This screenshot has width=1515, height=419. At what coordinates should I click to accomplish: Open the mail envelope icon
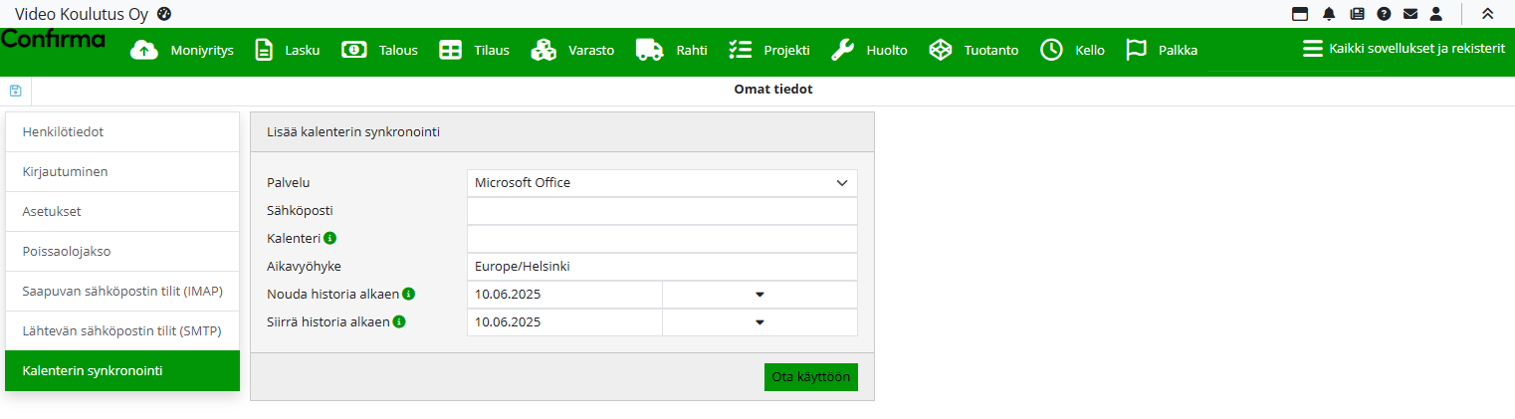[1409, 14]
